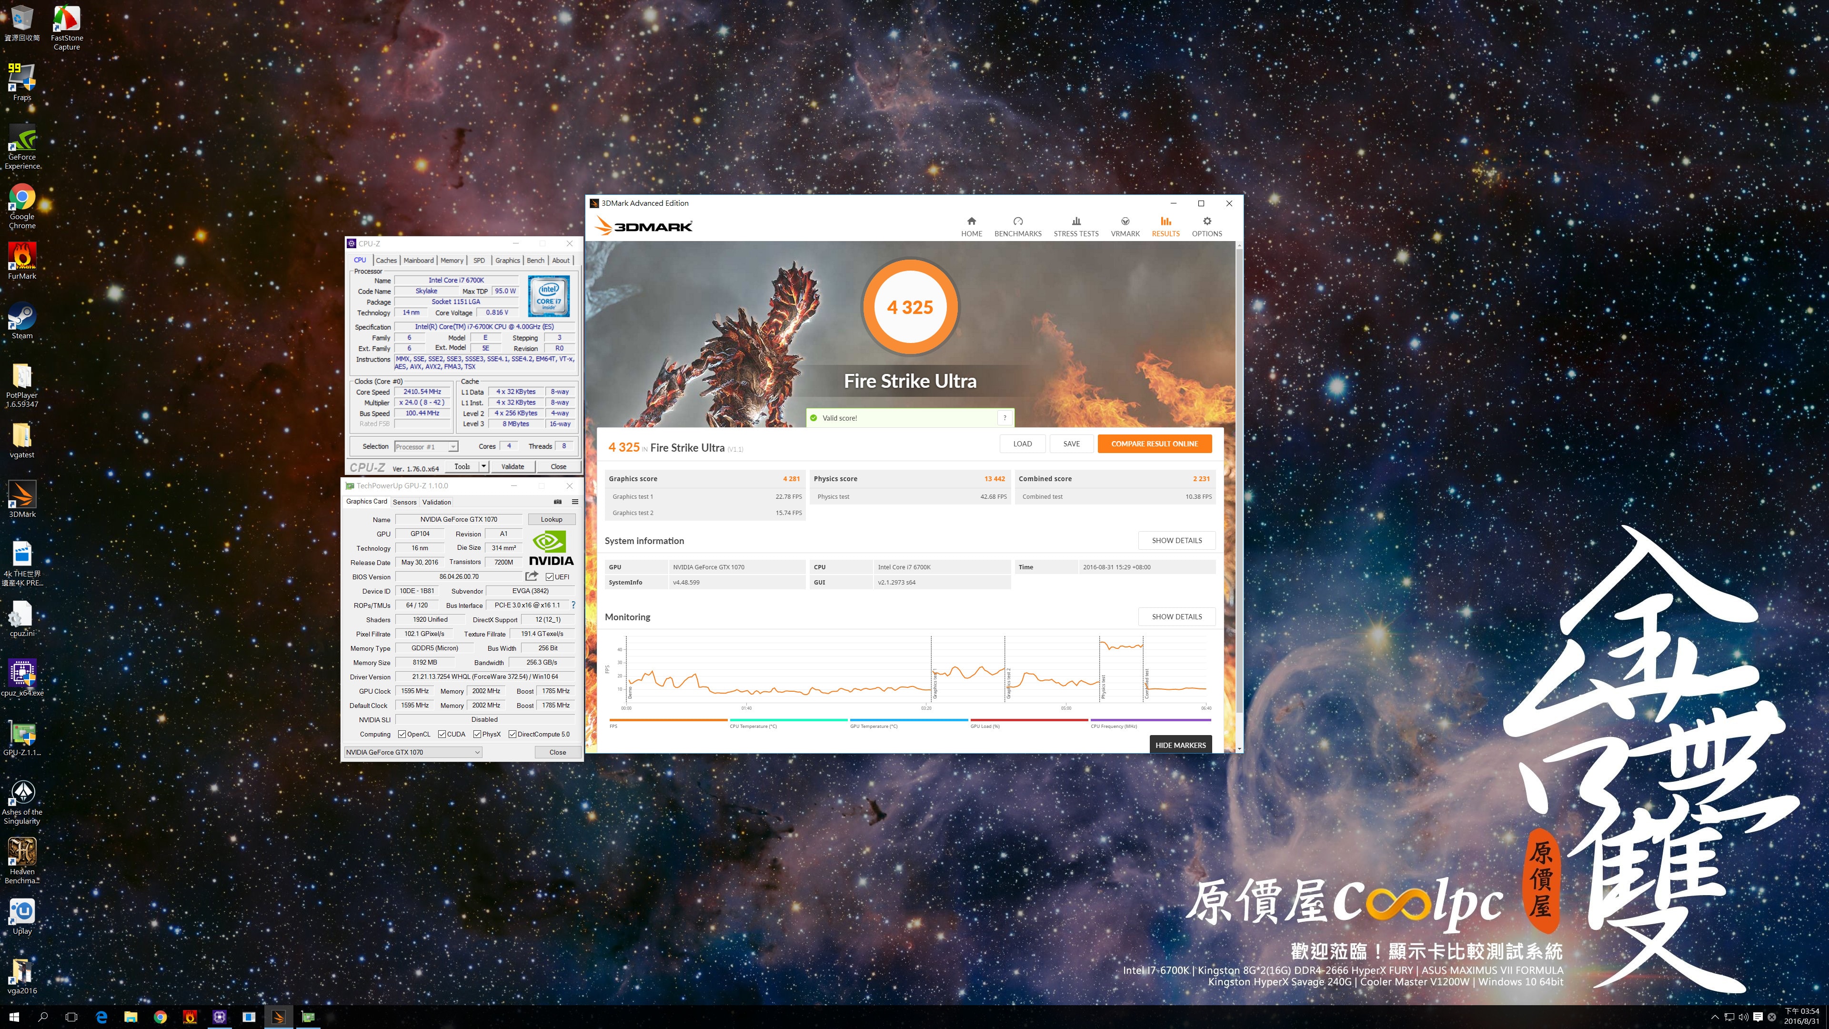Toggle the OpenCL checkbox in GPU-Z
The image size is (1829, 1029).
click(402, 734)
